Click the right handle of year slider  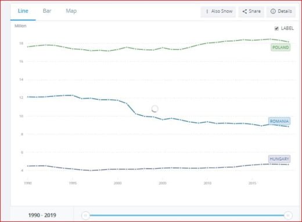(x=288, y=215)
